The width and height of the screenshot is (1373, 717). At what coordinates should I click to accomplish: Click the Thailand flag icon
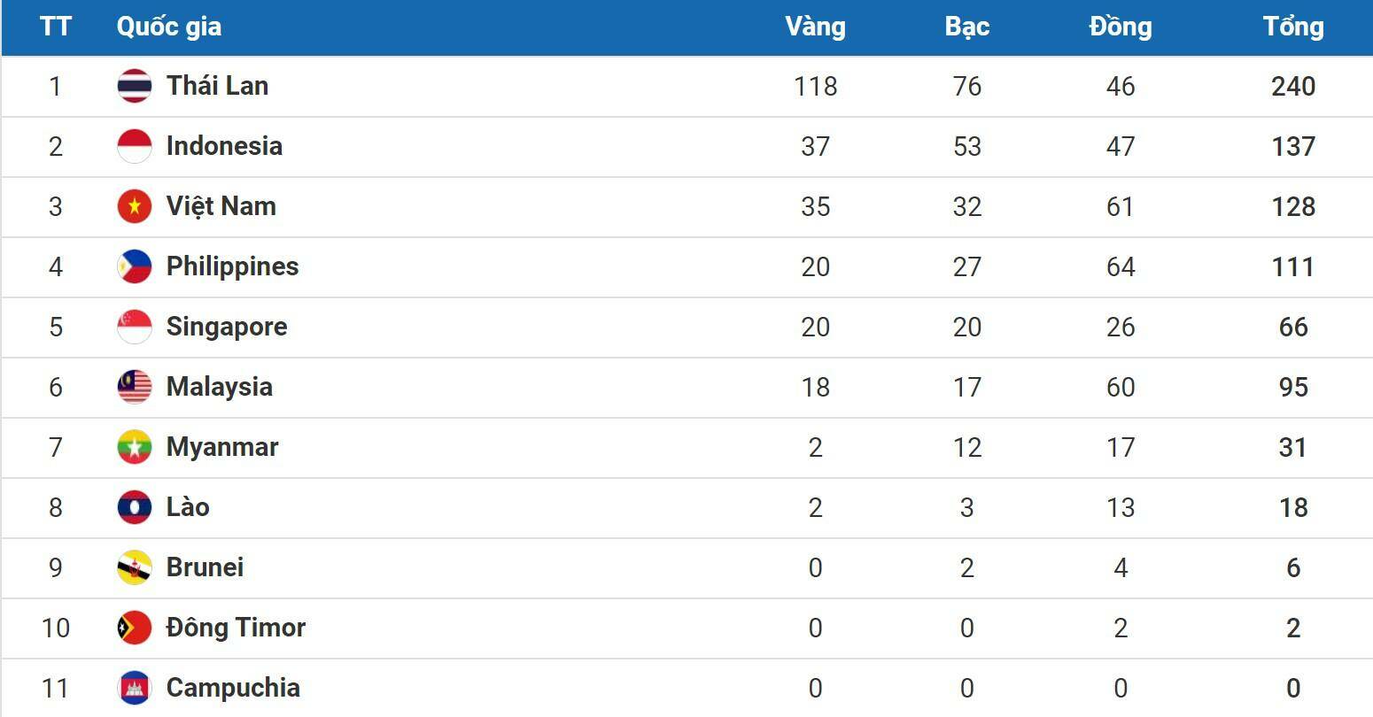pos(135,86)
